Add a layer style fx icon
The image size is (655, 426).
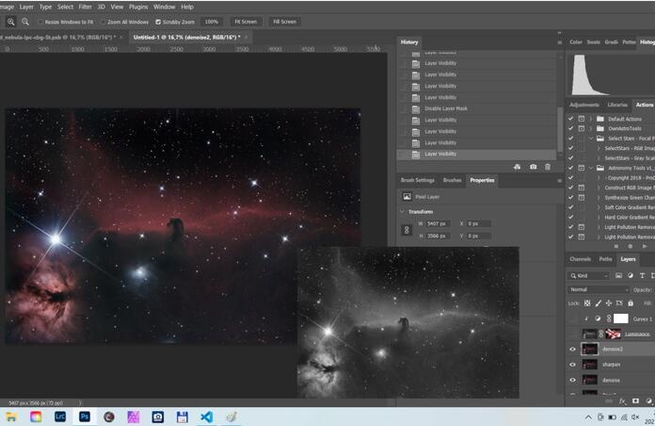coord(622,401)
